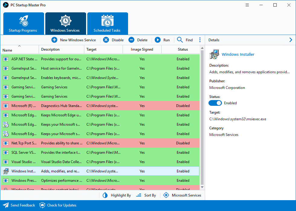This screenshot has height=211, width=296.
Task: Collapse the Details panel with chevron
Action: [291, 40]
